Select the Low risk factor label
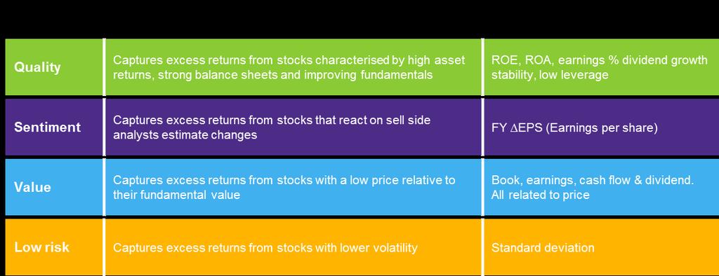The image size is (719, 276). point(41,247)
